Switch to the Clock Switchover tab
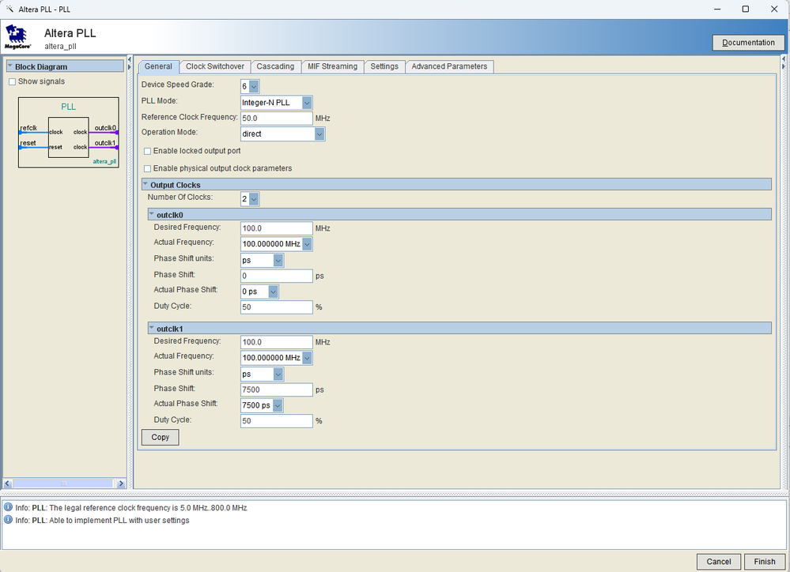This screenshot has width=790, height=572. pyautogui.click(x=215, y=66)
